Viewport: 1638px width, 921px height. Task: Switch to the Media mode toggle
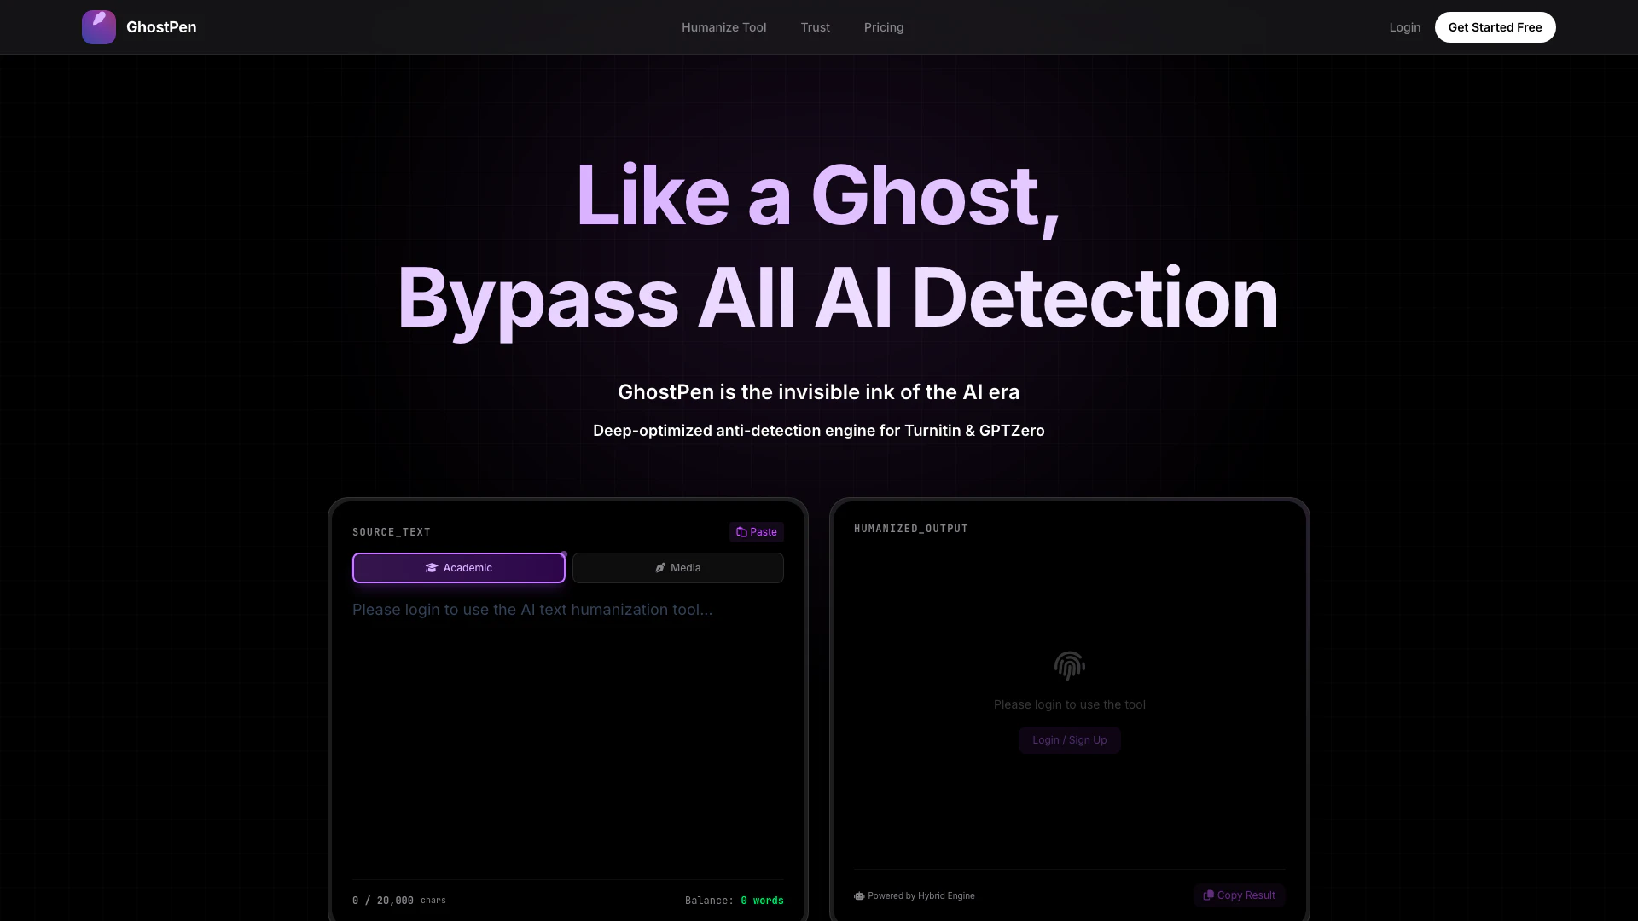[678, 568]
